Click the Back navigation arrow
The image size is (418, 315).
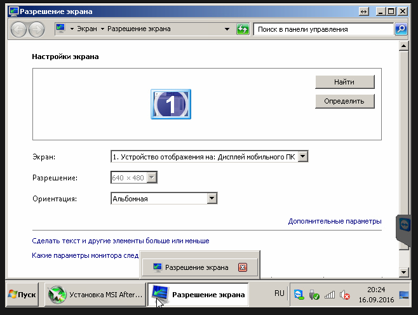click(19, 29)
